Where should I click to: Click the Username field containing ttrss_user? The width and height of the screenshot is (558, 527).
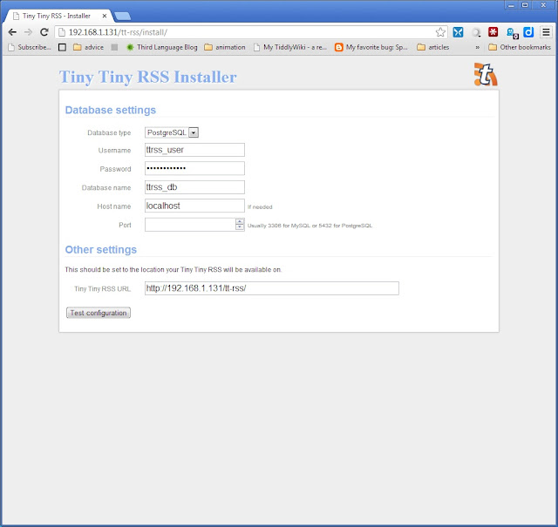click(194, 150)
